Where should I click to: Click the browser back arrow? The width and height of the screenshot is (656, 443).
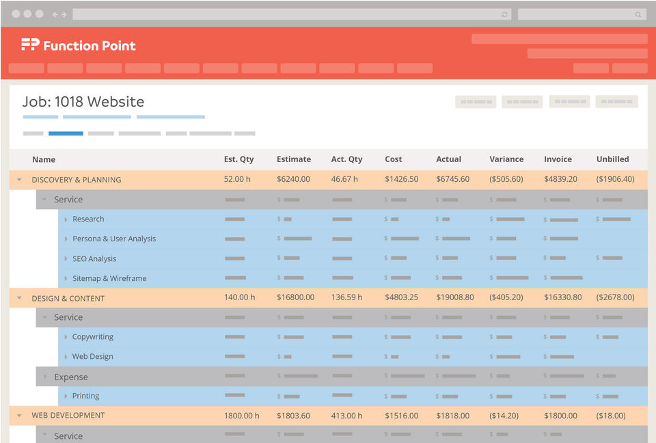point(55,14)
